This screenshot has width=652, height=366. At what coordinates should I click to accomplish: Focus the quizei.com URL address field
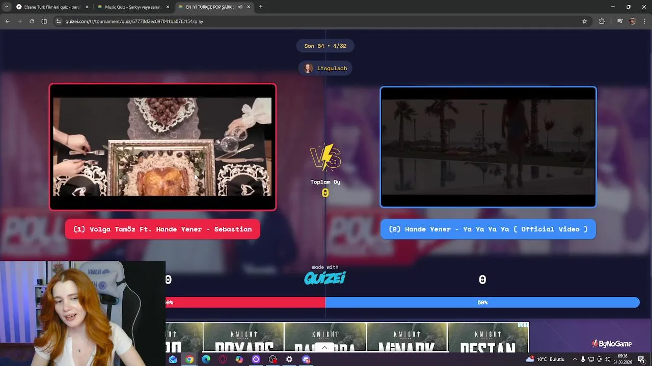321,21
